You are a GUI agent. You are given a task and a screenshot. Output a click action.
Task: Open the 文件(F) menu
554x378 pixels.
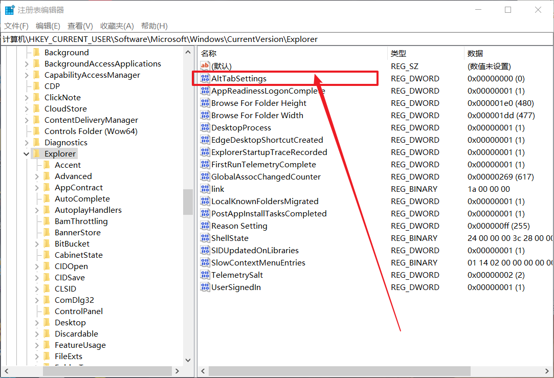[16, 26]
